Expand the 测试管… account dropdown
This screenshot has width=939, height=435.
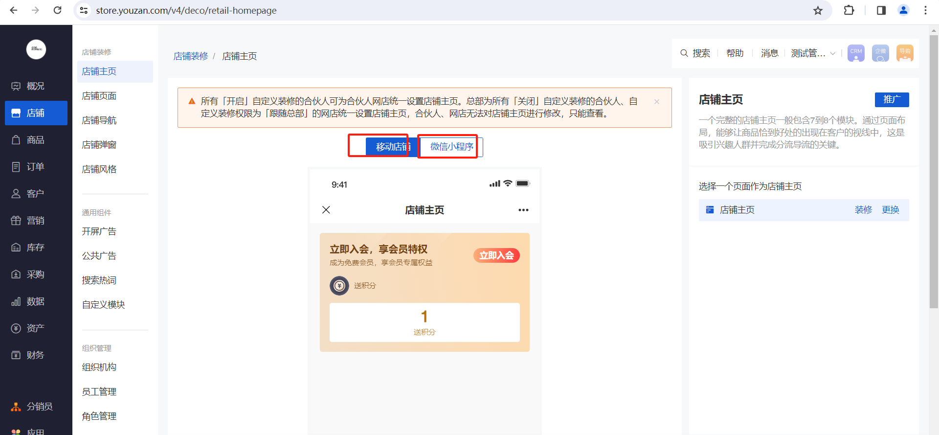click(x=813, y=53)
